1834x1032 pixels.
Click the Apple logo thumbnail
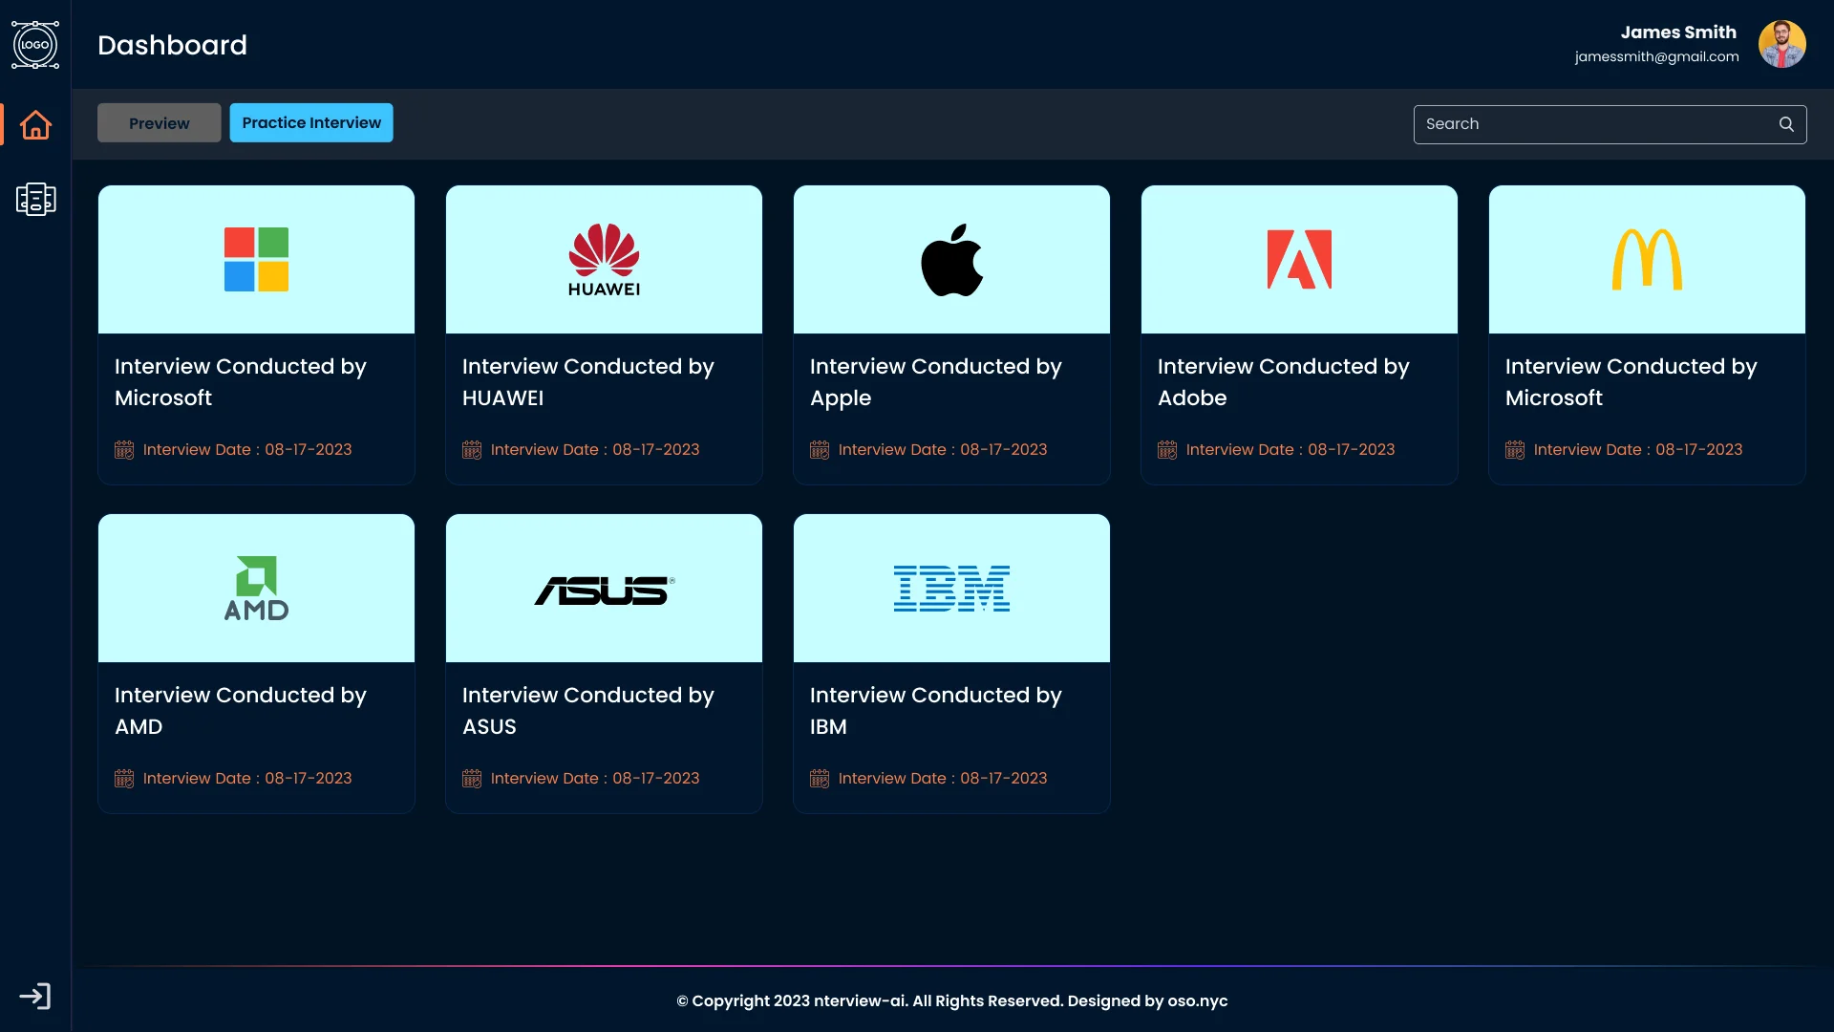click(x=951, y=260)
